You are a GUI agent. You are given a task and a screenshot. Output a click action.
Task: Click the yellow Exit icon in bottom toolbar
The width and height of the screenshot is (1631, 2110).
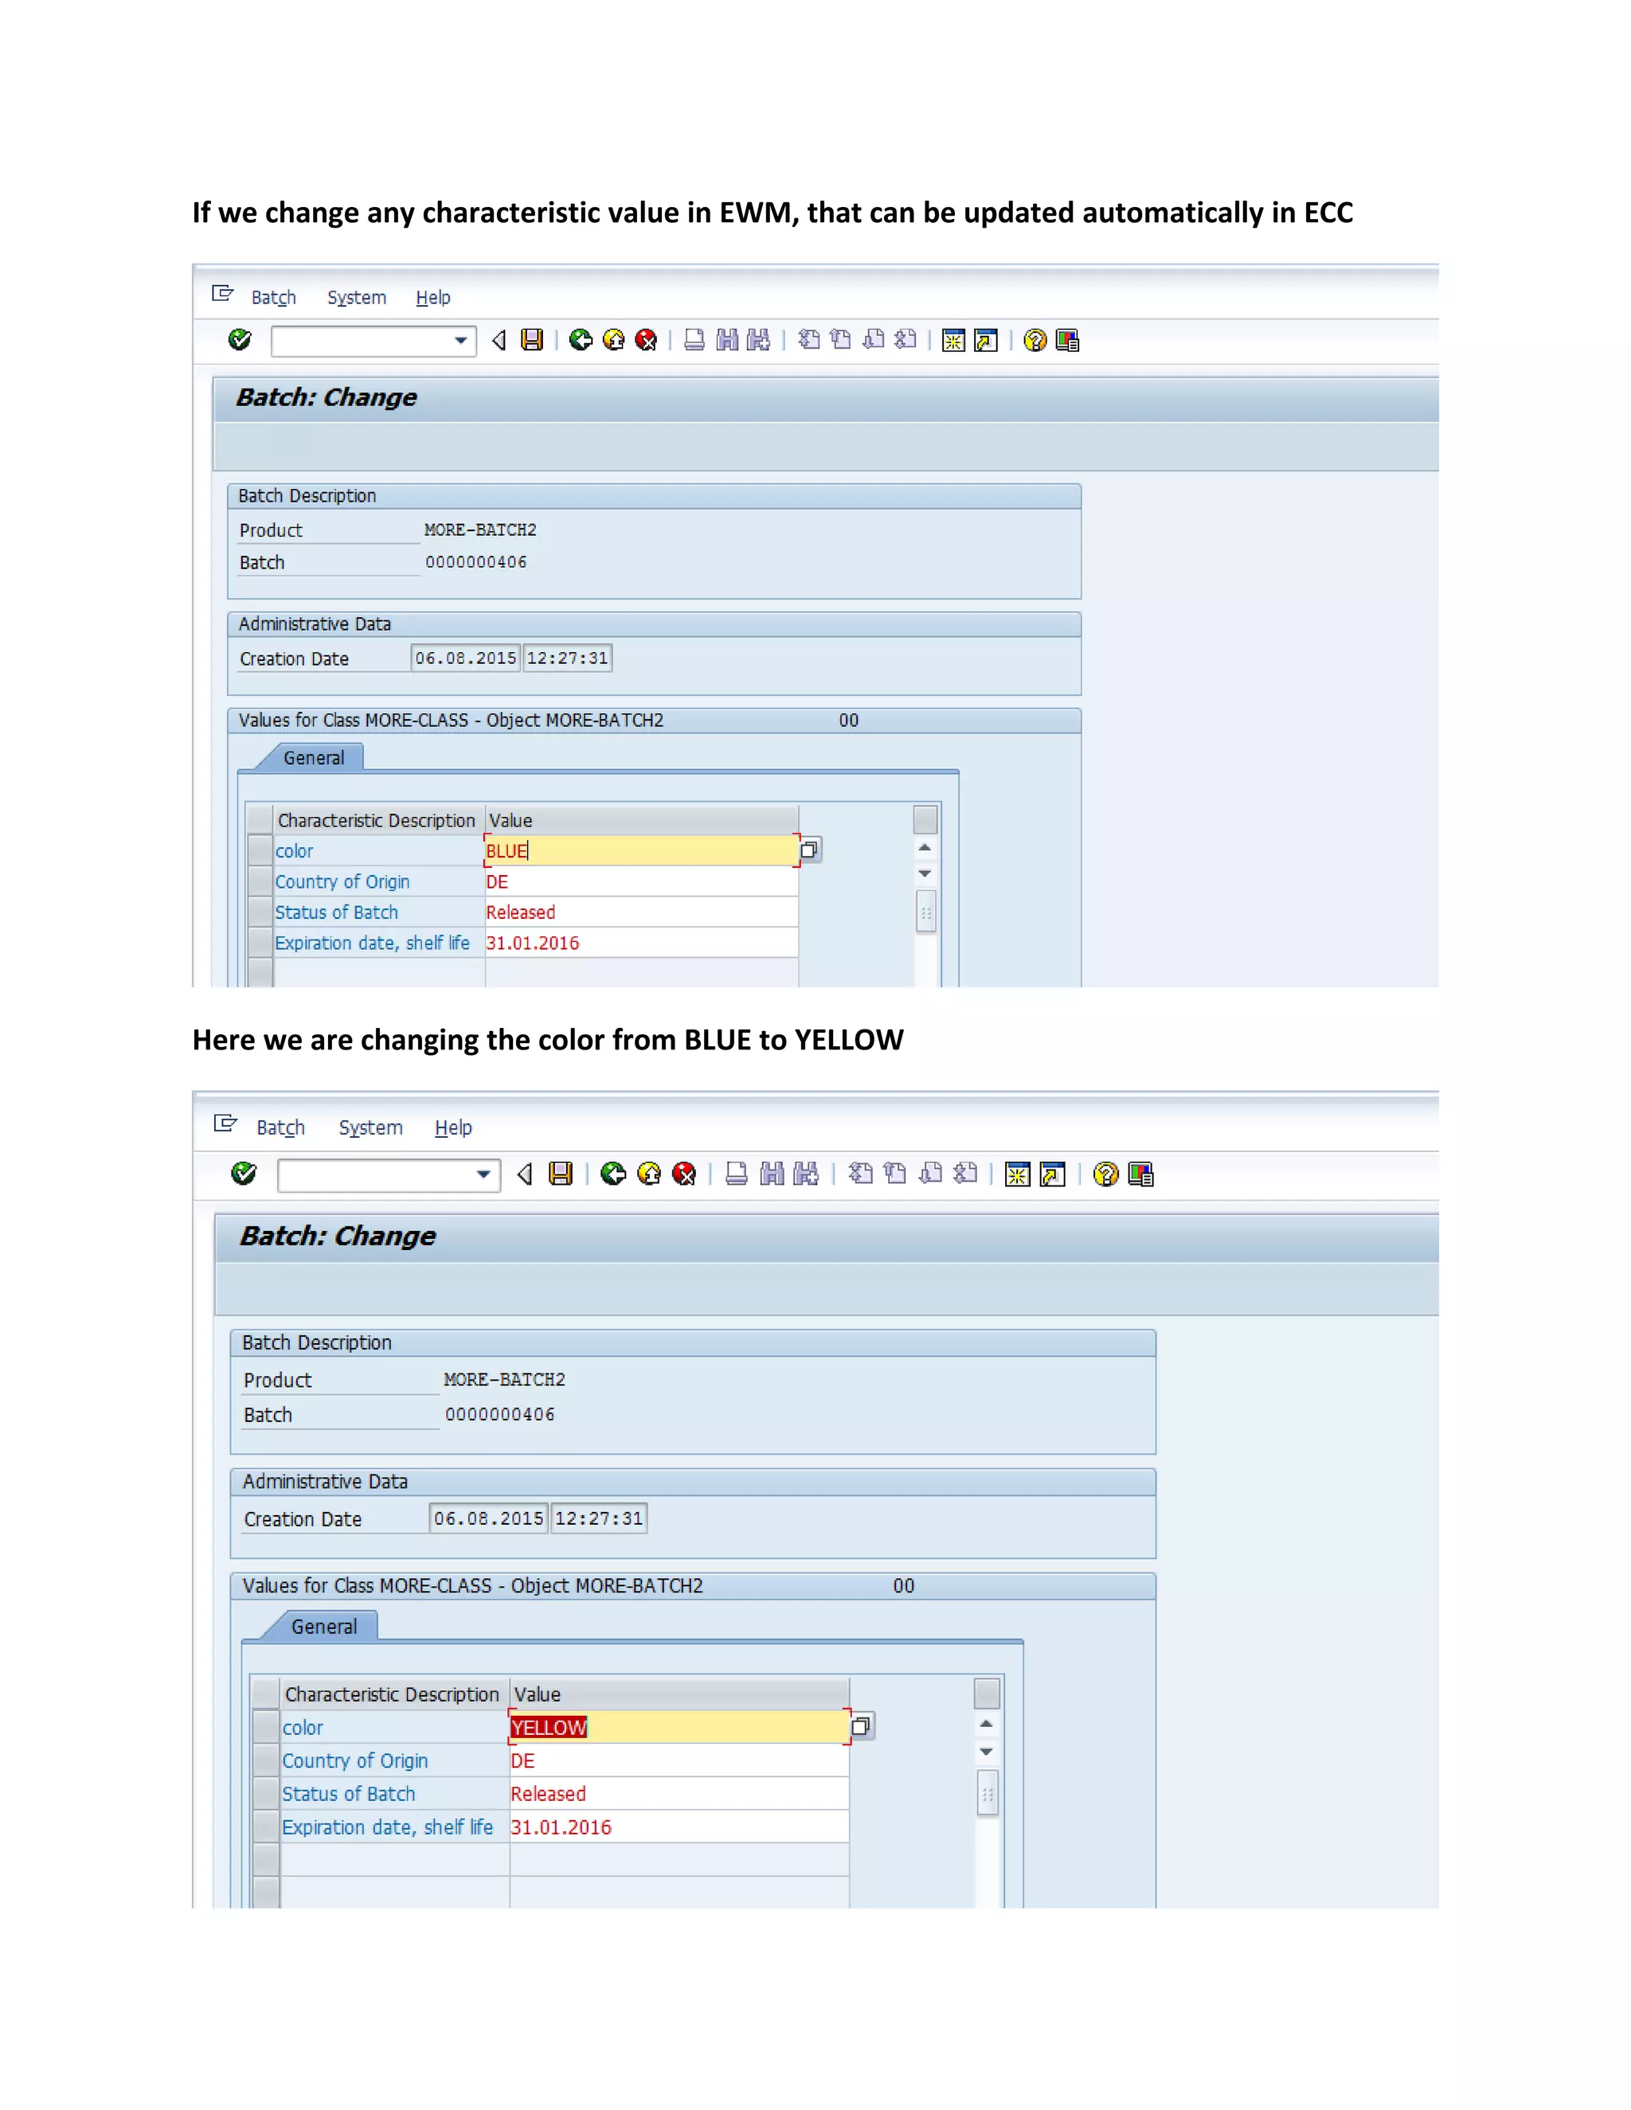tap(649, 1174)
